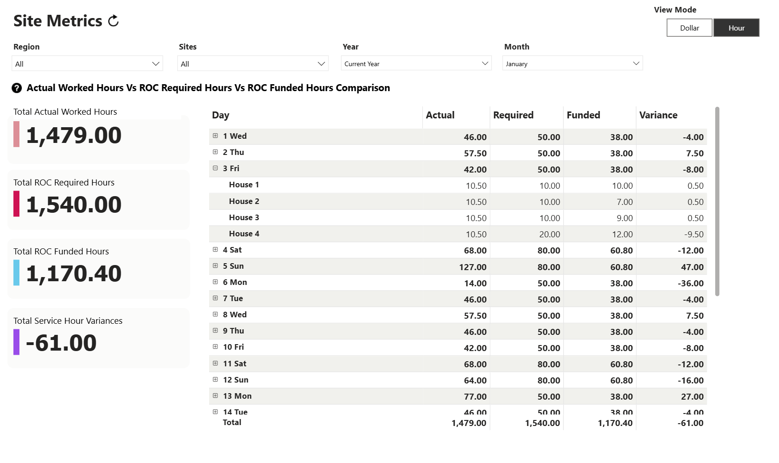This screenshot has height=463, width=779.
Task: Expand the 4 Sat day row
Action: click(x=215, y=249)
